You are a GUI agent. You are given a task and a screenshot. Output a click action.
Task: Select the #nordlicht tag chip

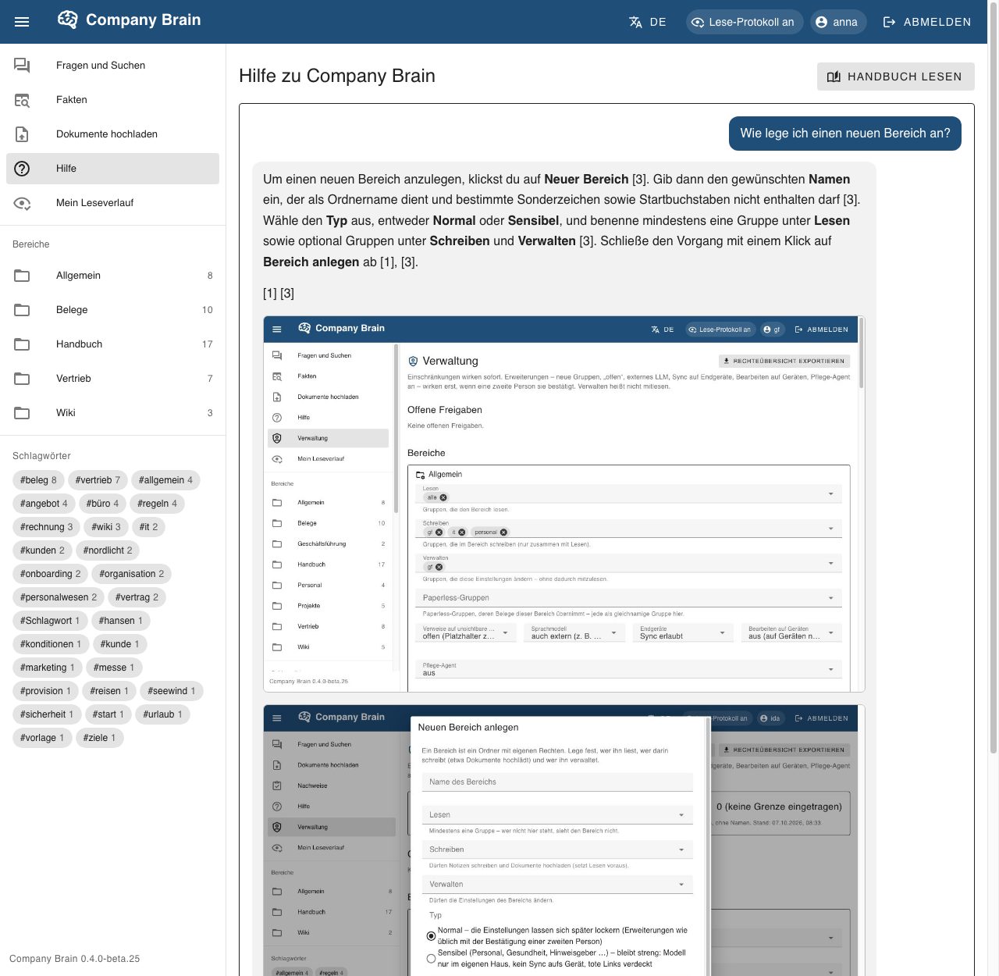[x=108, y=550]
